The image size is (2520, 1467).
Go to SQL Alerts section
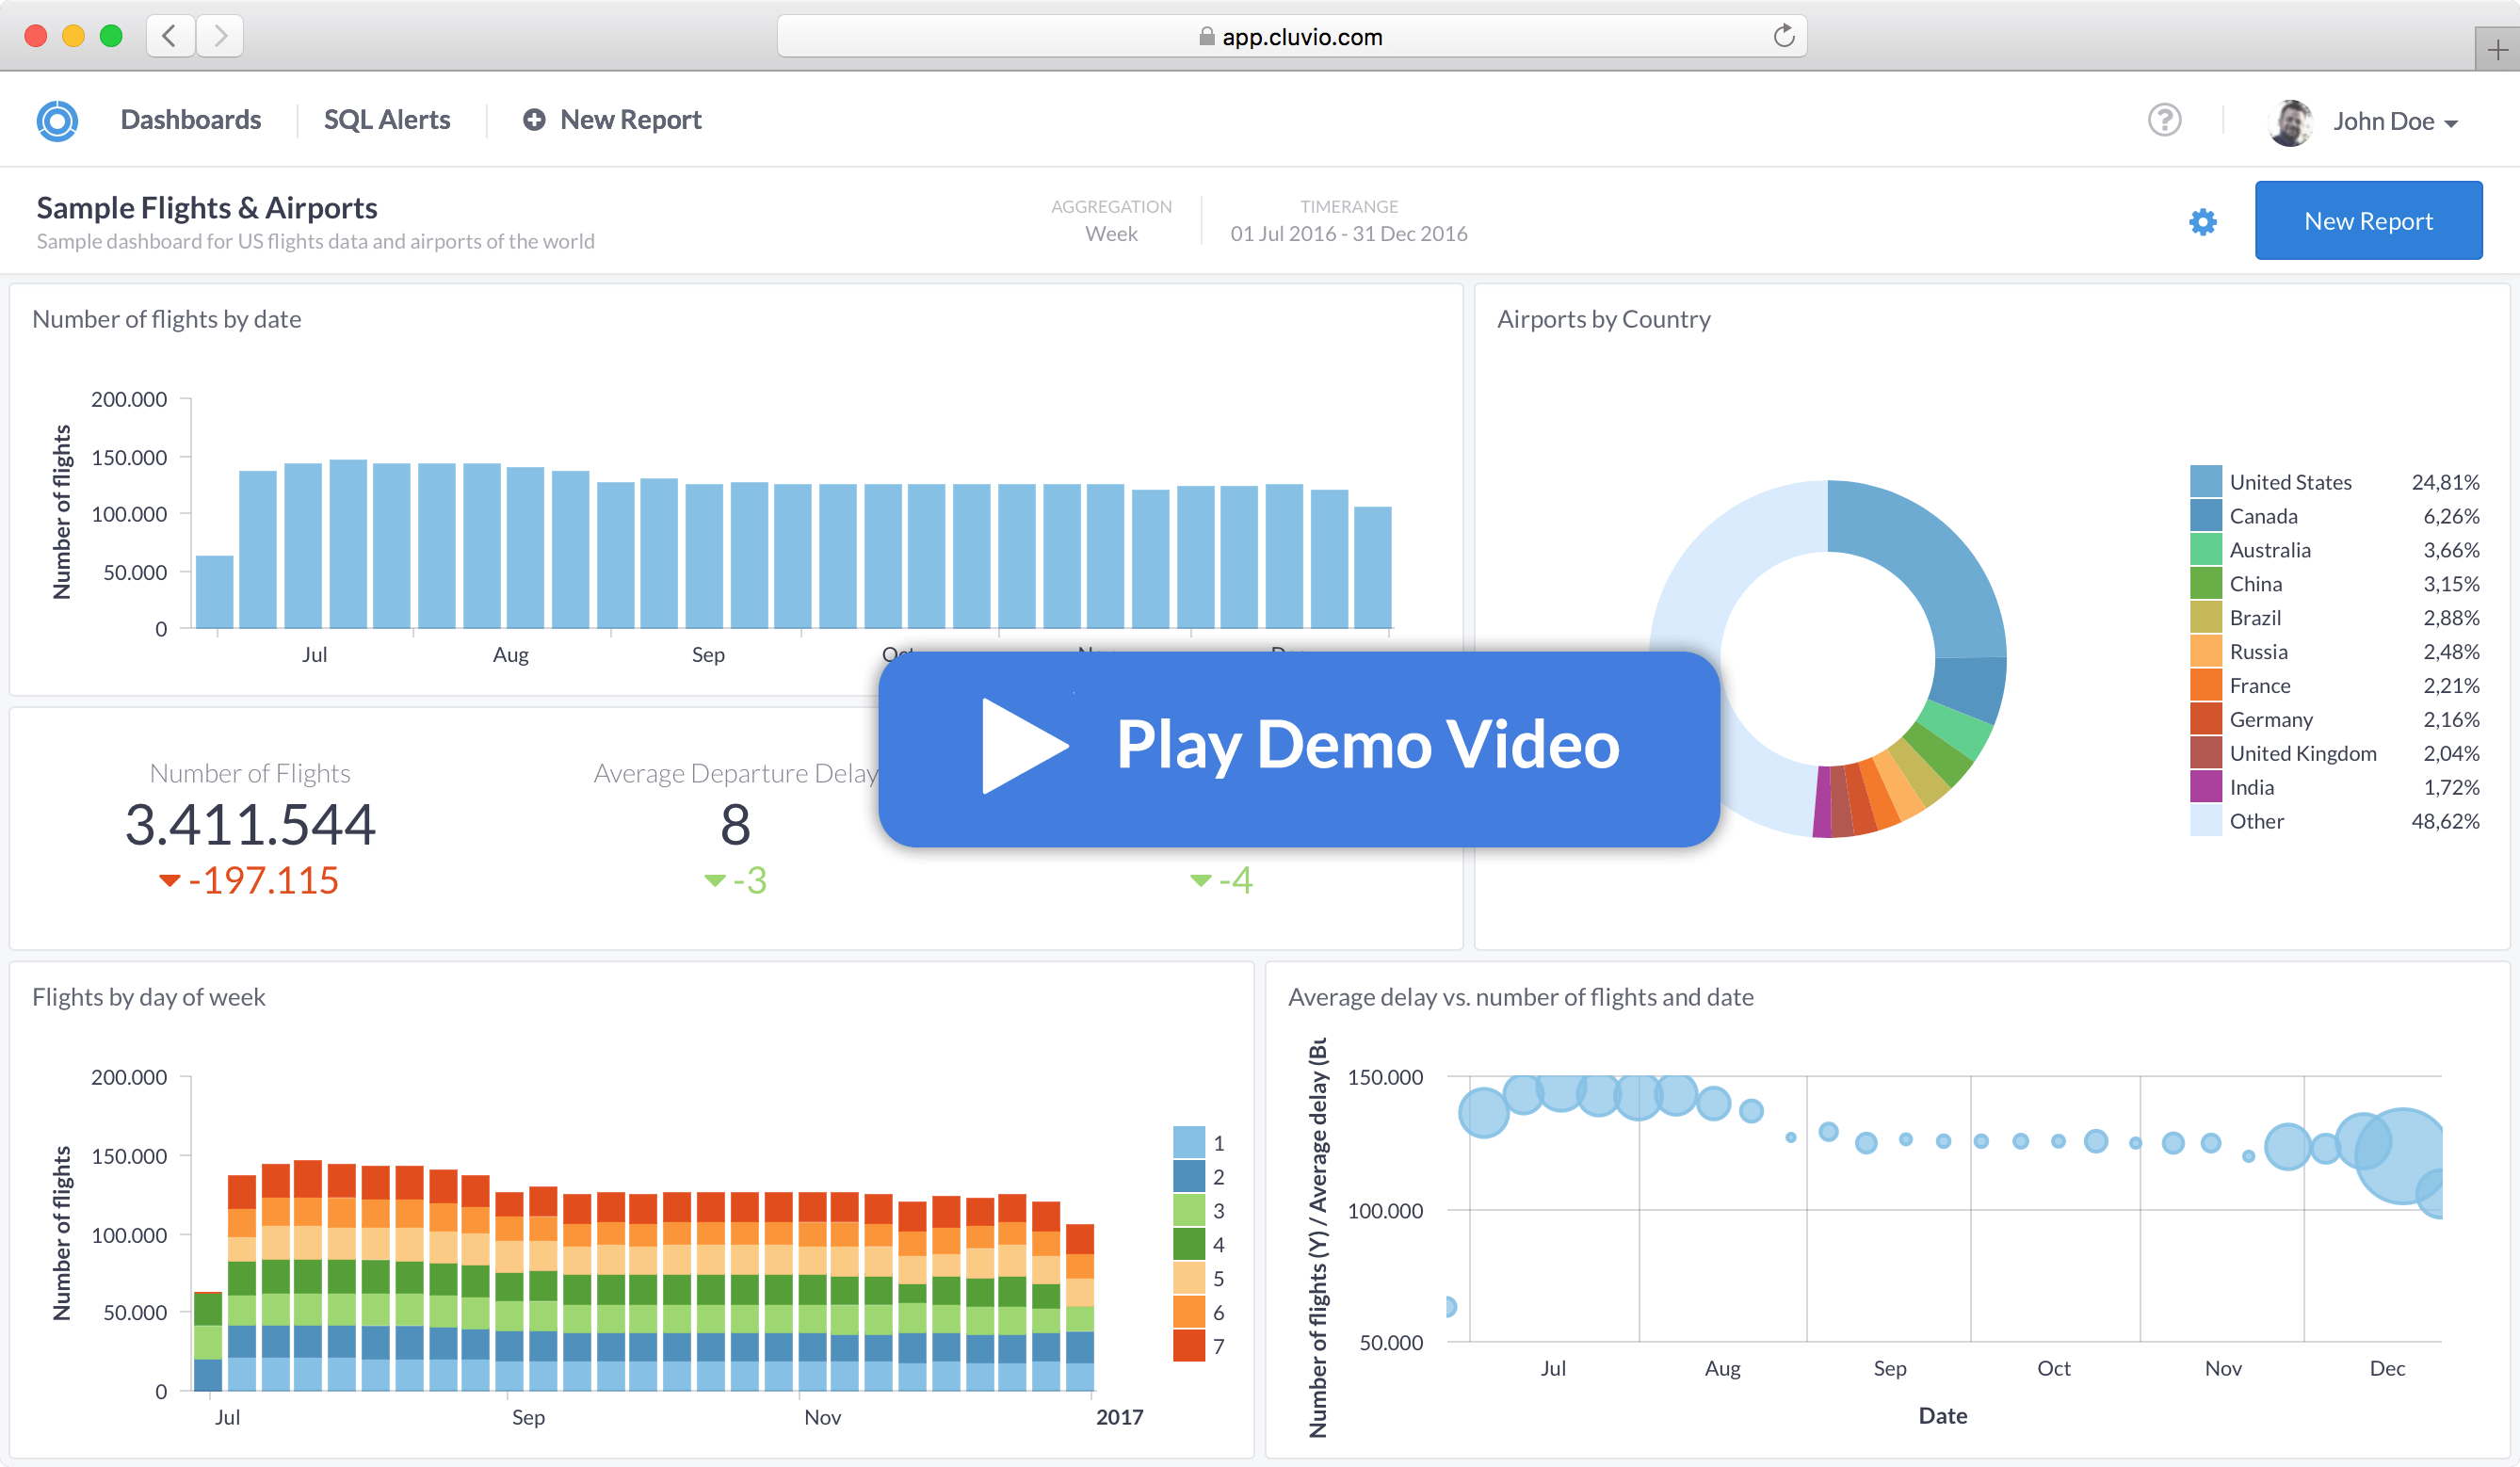tap(387, 120)
